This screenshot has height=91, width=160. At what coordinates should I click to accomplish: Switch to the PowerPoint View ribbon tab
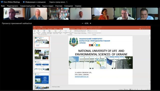(78, 29)
